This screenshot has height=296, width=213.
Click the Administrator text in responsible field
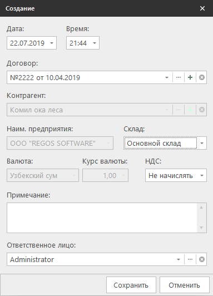(32, 260)
